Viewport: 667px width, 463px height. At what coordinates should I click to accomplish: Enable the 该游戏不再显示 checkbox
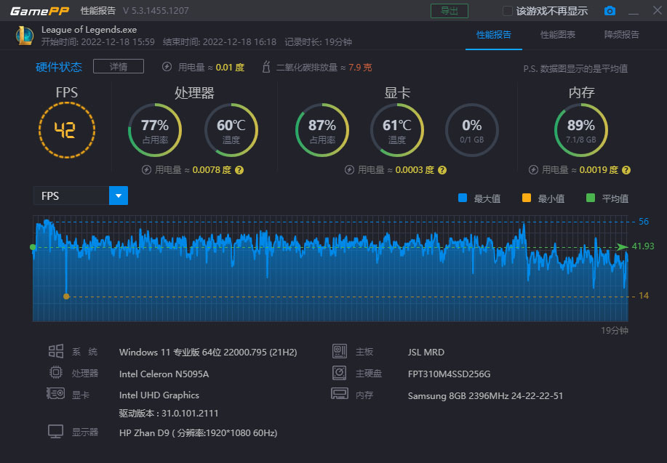[508, 11]
